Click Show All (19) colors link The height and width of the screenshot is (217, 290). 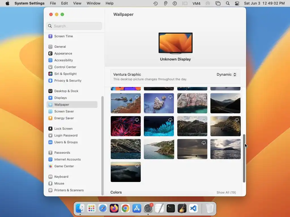coord(226,192)
